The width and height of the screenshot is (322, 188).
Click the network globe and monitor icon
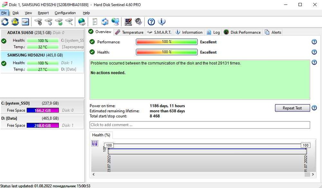[115, 22]
